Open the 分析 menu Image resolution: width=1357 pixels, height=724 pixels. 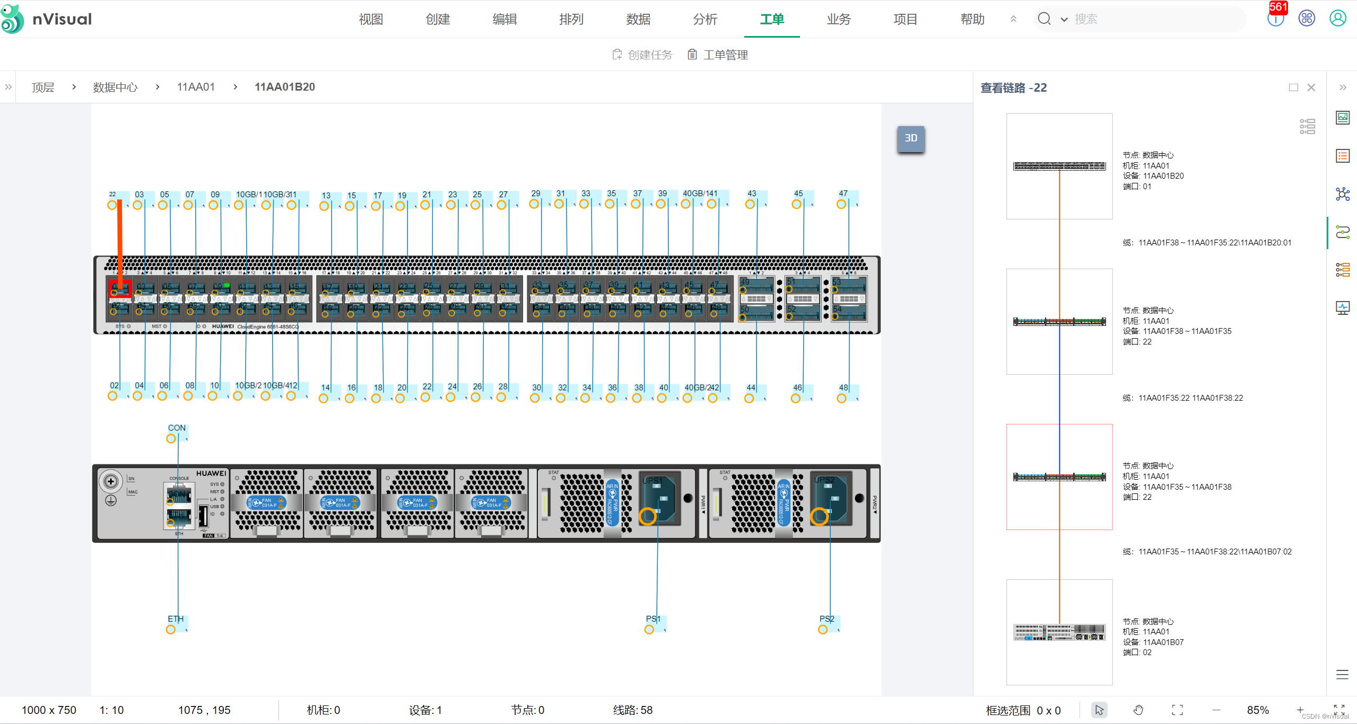(704, 19)
